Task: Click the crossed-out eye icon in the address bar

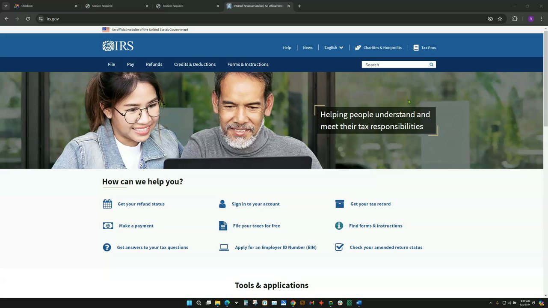Action: coord(490,19)
